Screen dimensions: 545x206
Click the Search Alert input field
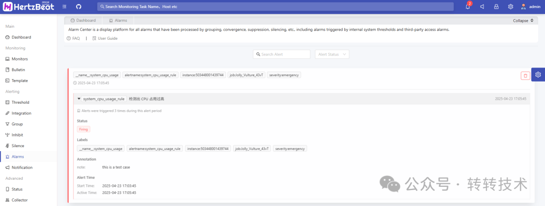pos(282,54)
